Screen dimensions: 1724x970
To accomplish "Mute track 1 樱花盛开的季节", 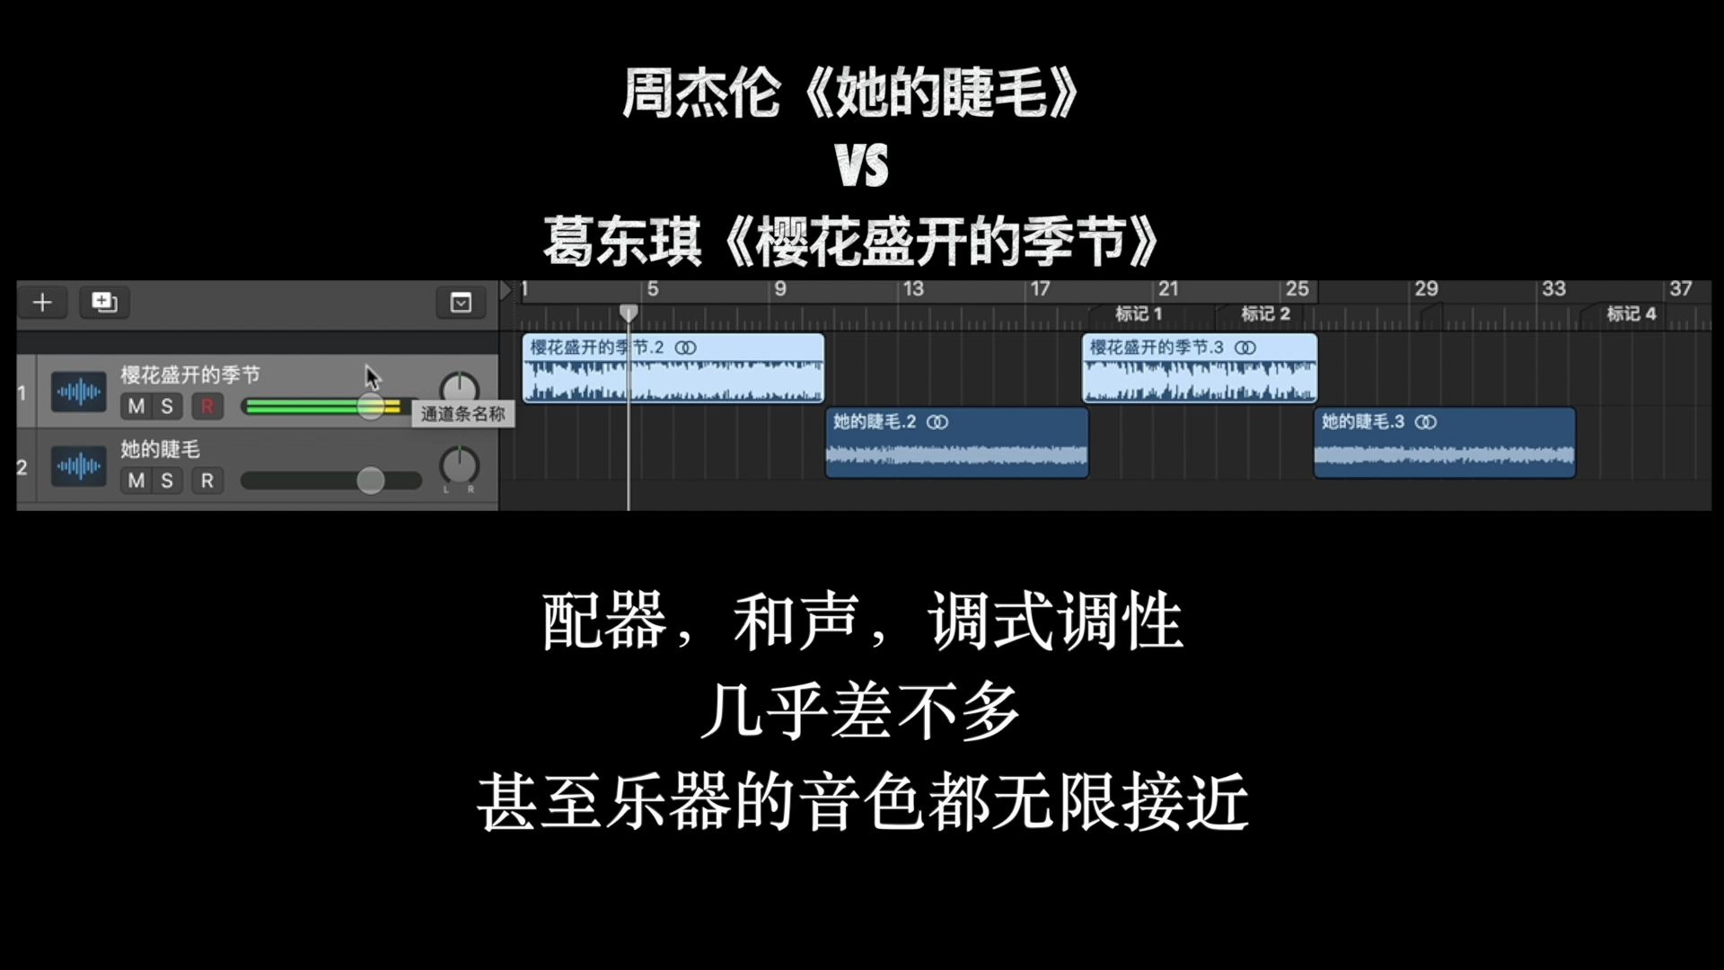I will click(136, 406).
